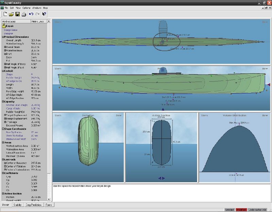Click into the kayak design notes field
272x212 pixels.
click(x=161, y=192)
